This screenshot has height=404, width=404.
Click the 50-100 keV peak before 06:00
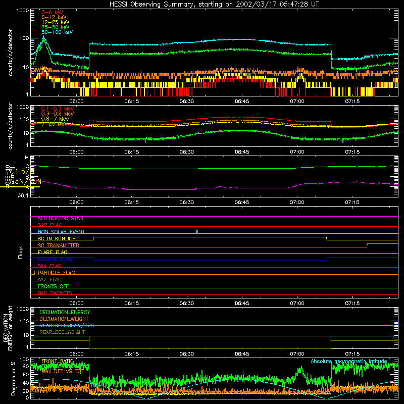[43, 37]
